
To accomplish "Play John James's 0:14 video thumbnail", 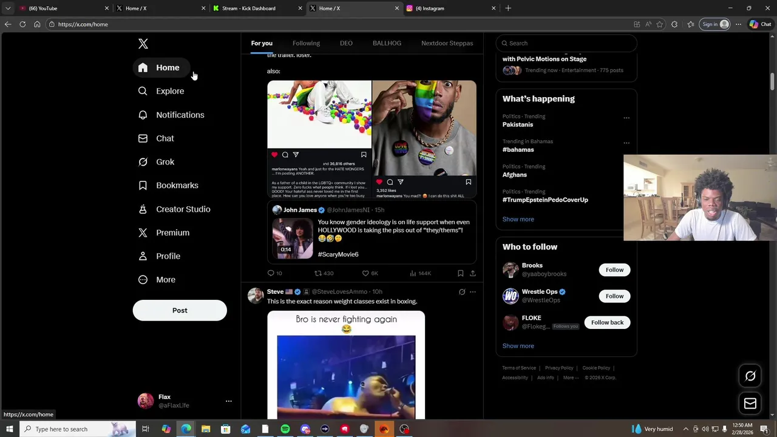I will click(293, 239).
